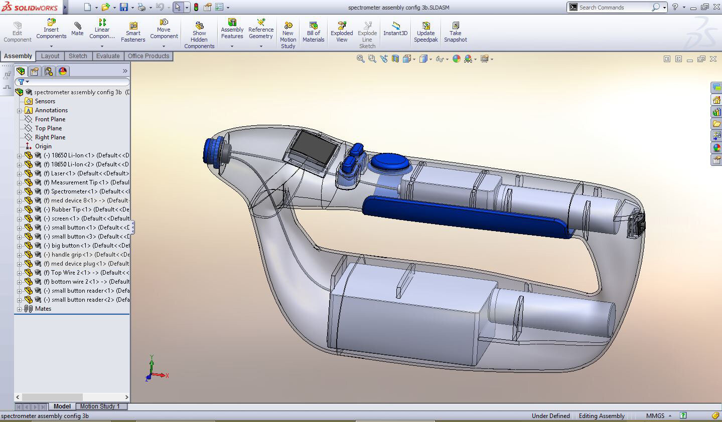Open File Explorer in the task pane
Image resolution: width=722 pixels, height=422 pixels.
tap(716, 124)
